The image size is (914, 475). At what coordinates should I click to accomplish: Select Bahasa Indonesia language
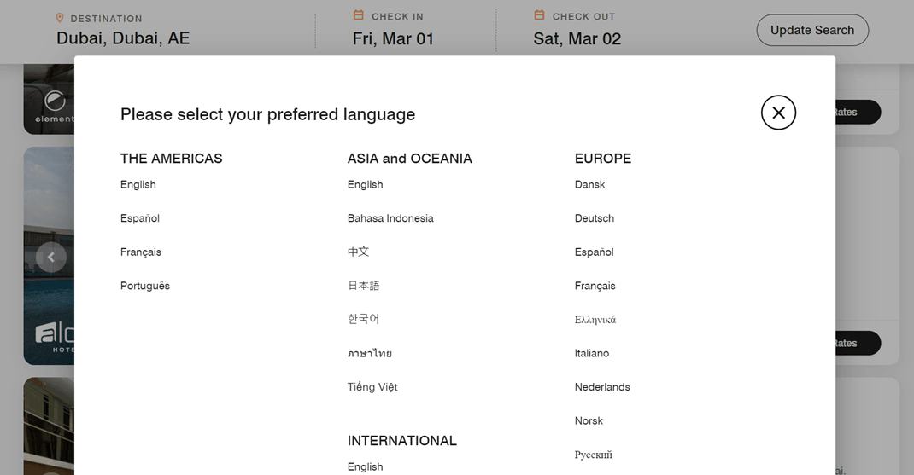tap(390, 218)
